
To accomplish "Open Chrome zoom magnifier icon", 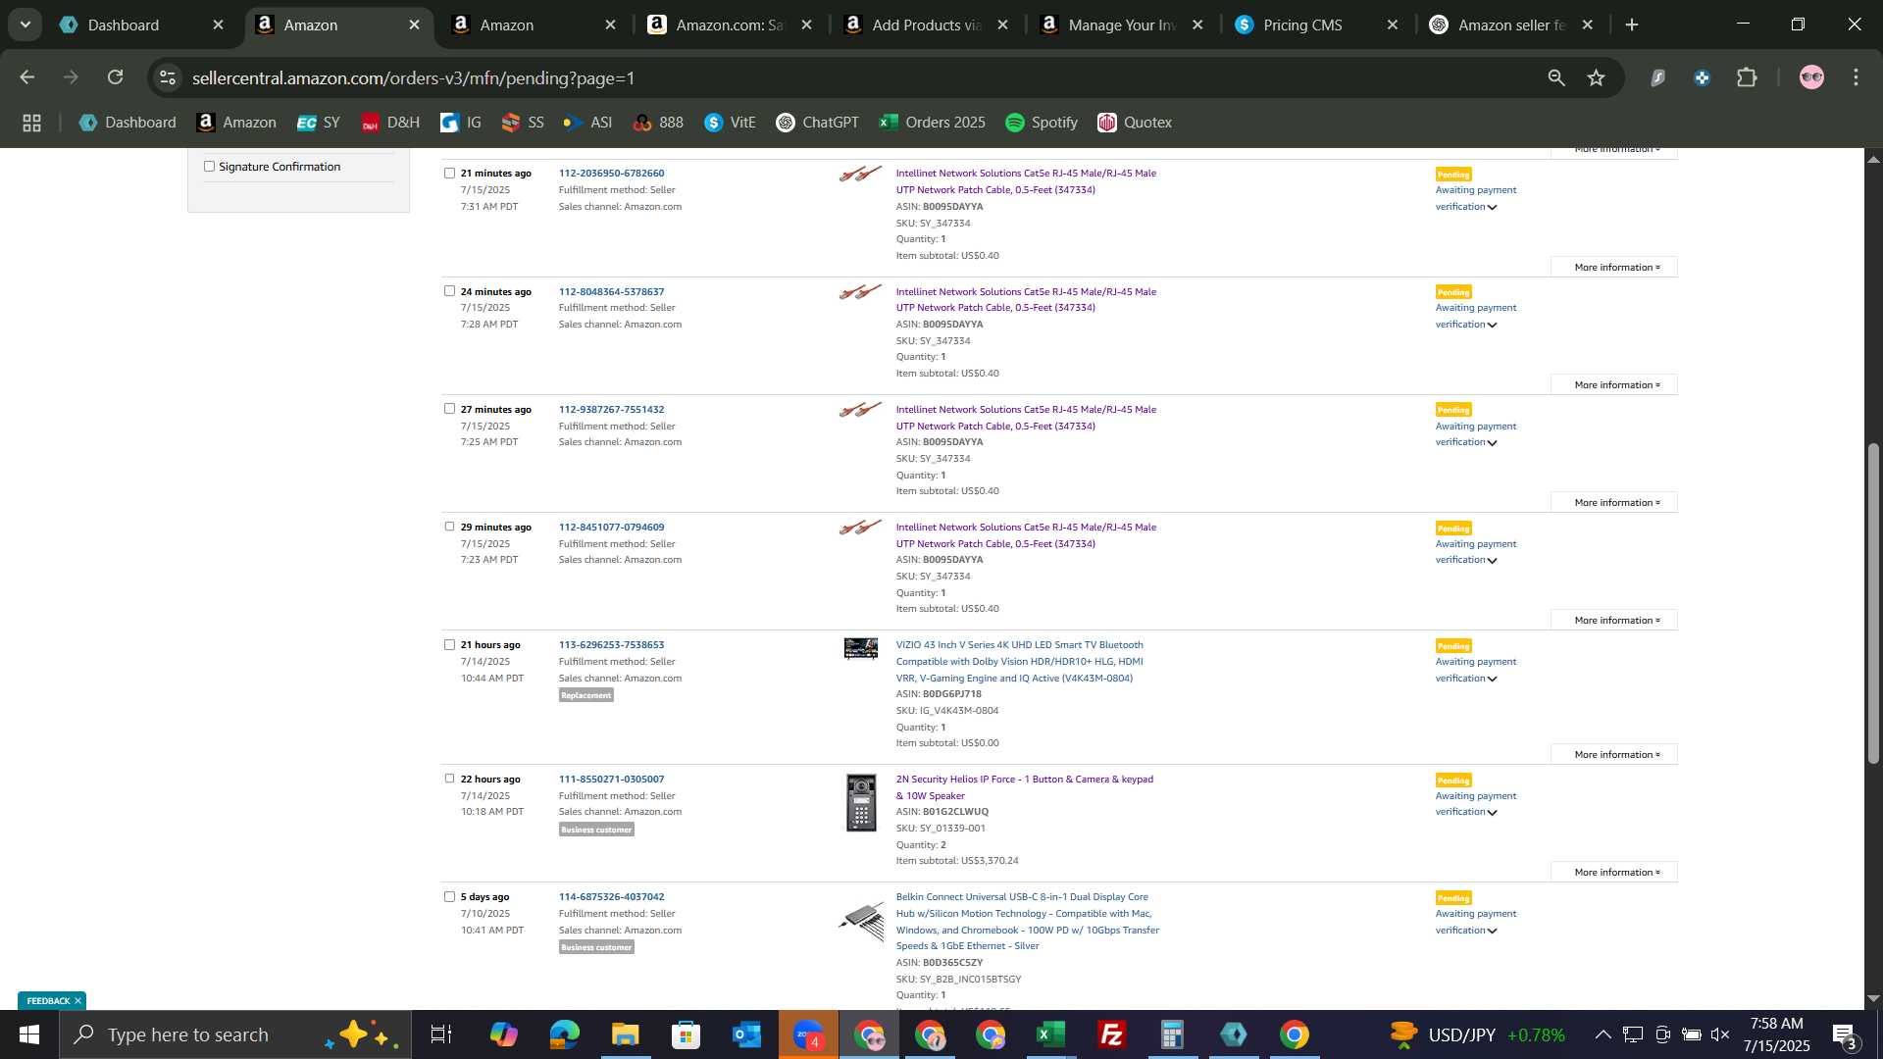I will [1556, 77].
